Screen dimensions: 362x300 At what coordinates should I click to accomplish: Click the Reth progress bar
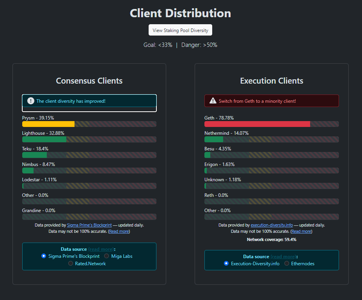(x=271, y=201)
